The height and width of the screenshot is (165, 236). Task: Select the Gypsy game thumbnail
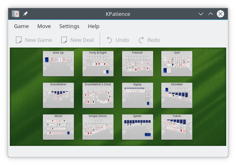(138, 96)
